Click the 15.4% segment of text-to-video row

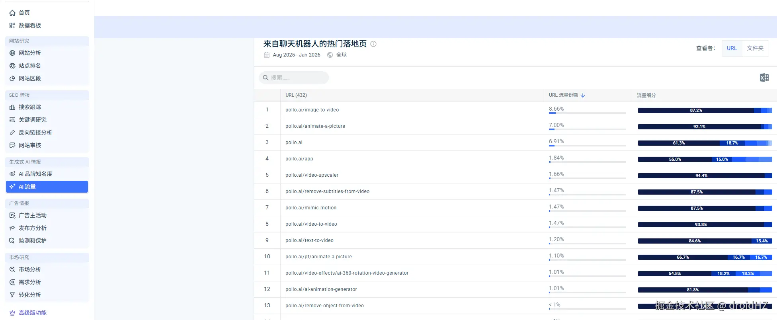pyautogui.click(x=761, y=241)
